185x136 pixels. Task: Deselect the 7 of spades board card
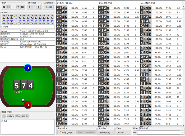click(32, 18)
